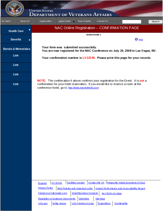
Task: Click the second Link item in sidebar
Action: (16, 65)
